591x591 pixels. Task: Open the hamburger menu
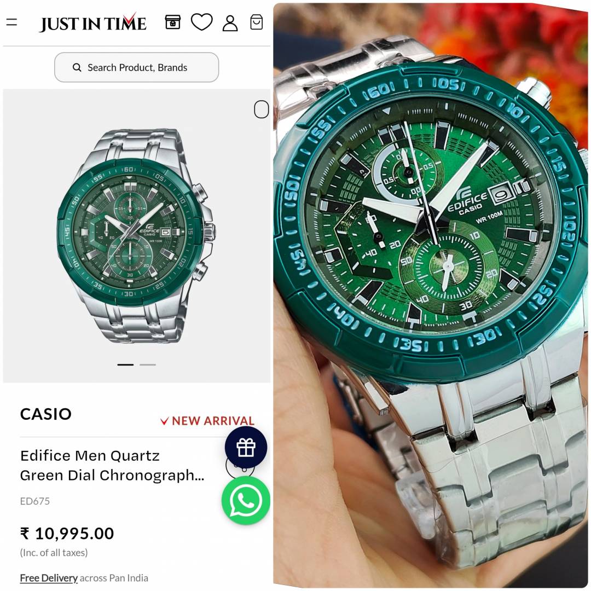pyautogui.click(x=11, y=22)
